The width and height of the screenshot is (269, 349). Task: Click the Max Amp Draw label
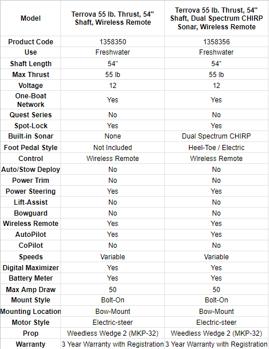point(31,289)
